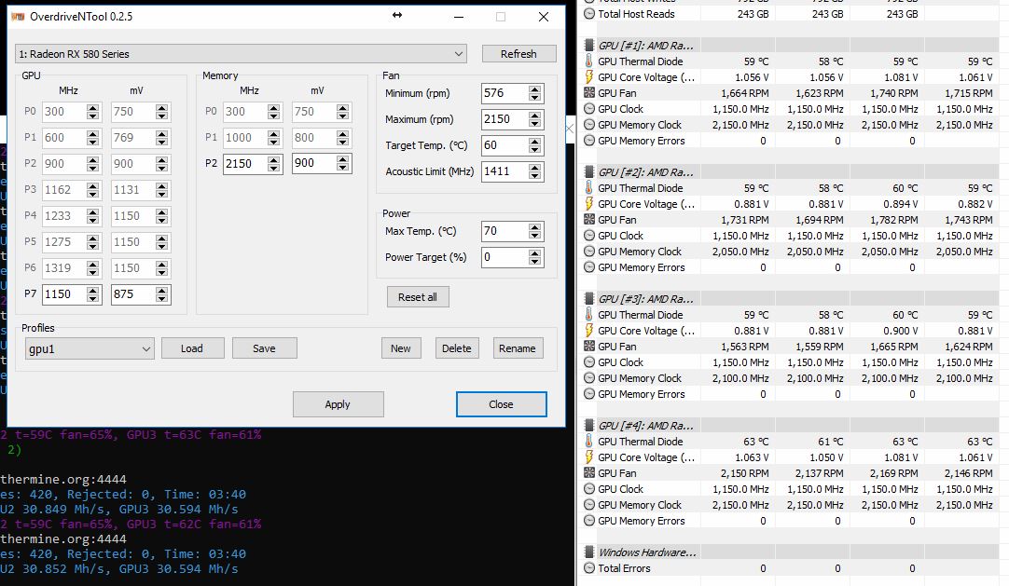The width and height of the screenshot is (1009, 586).
Task: Apply the overclock settings
Action: tap(338, 404)
